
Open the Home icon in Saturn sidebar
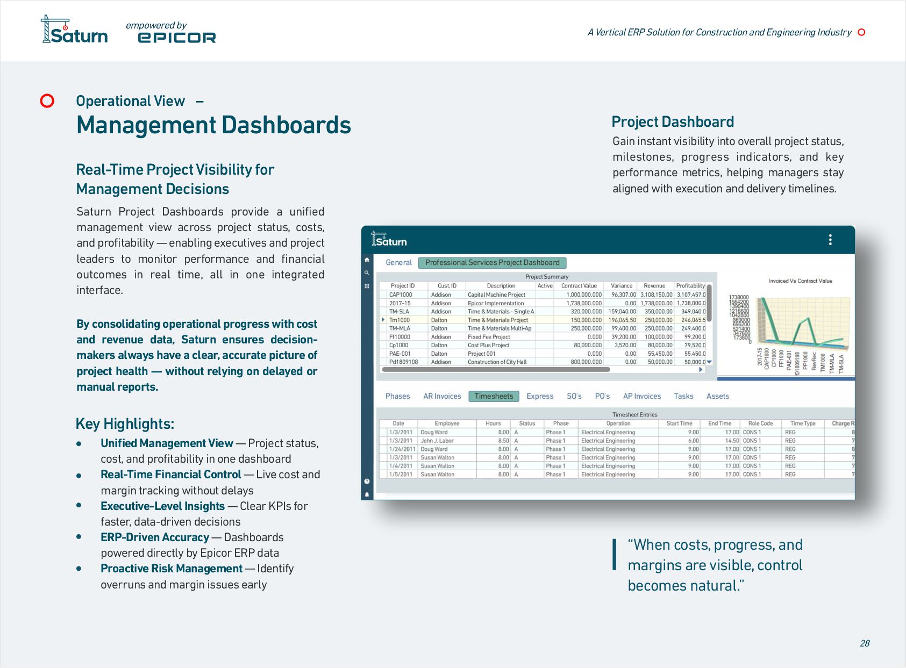(x=367, y=260)
